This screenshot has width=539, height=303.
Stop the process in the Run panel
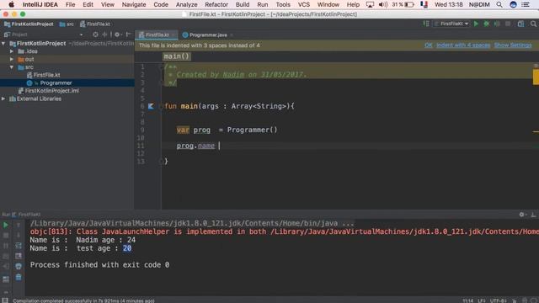6,236
